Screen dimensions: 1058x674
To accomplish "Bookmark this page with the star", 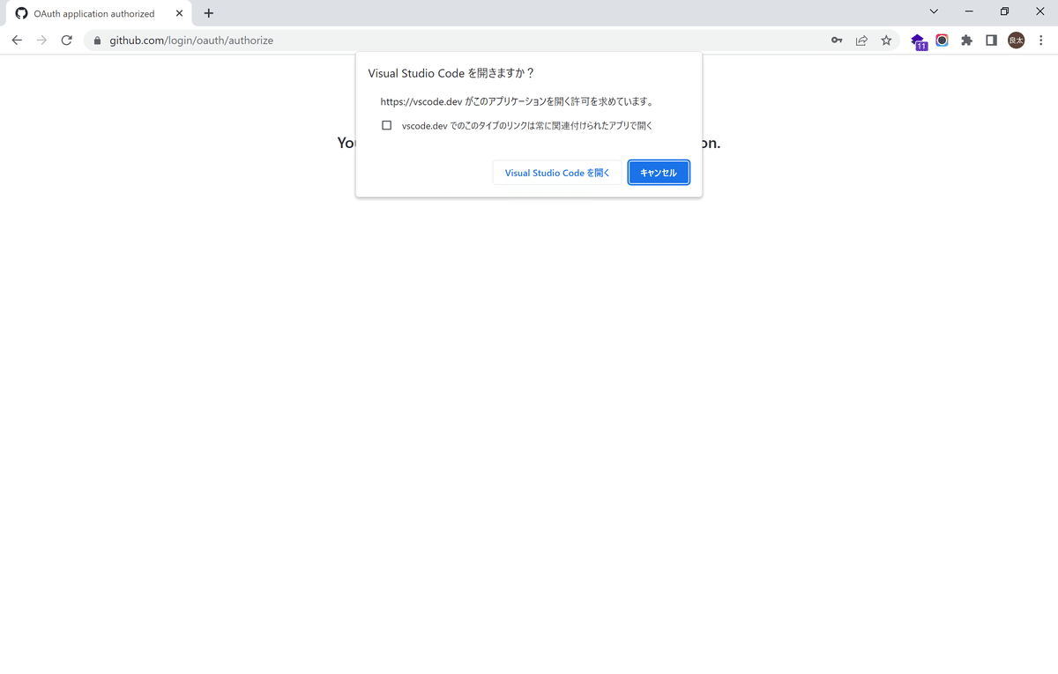I will pyautogui.click(x=886, y=41).
